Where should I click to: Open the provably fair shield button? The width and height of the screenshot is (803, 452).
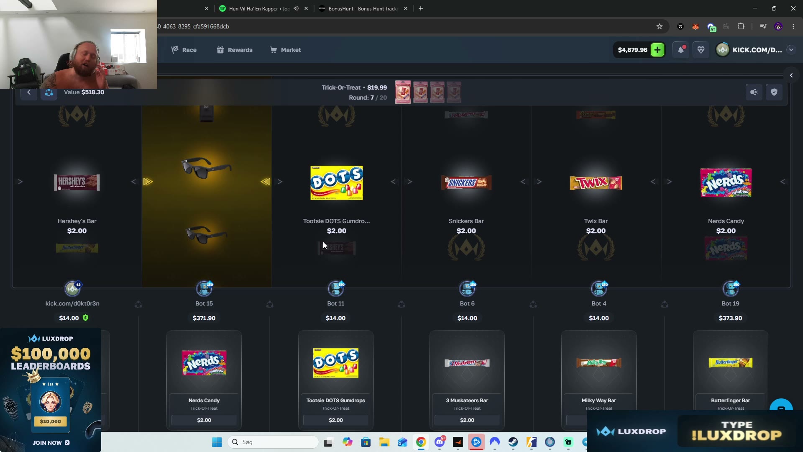click(x=774, y=92)
